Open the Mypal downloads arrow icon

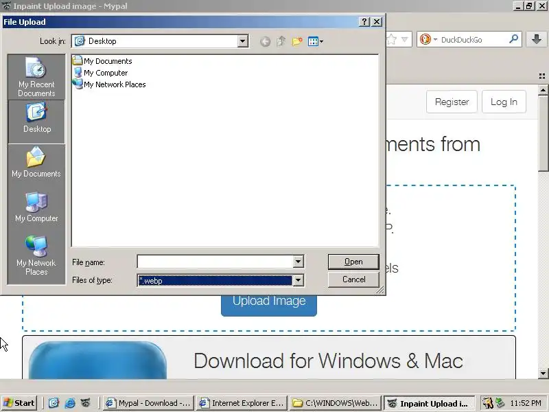click(x=537, y=39)
